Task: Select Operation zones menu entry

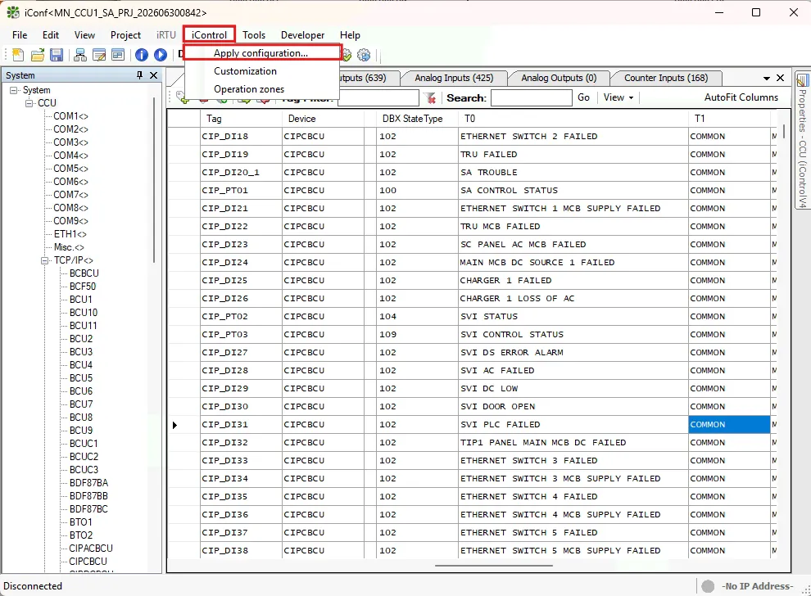Action: click(x=249, y=89)
